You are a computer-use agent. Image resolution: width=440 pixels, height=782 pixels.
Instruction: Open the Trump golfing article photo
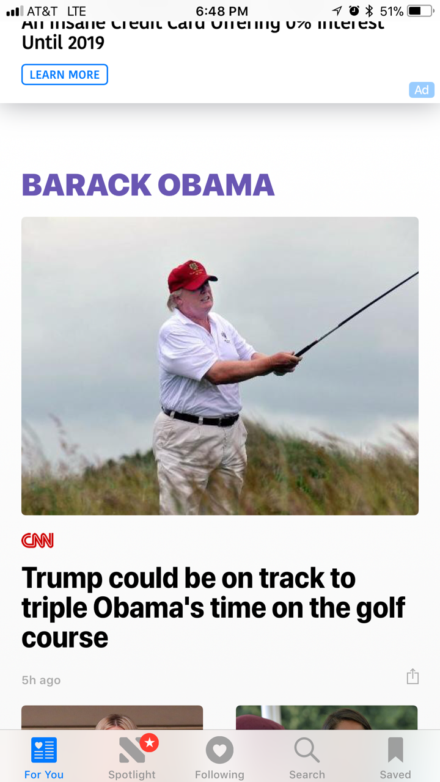tap(220, 366)
